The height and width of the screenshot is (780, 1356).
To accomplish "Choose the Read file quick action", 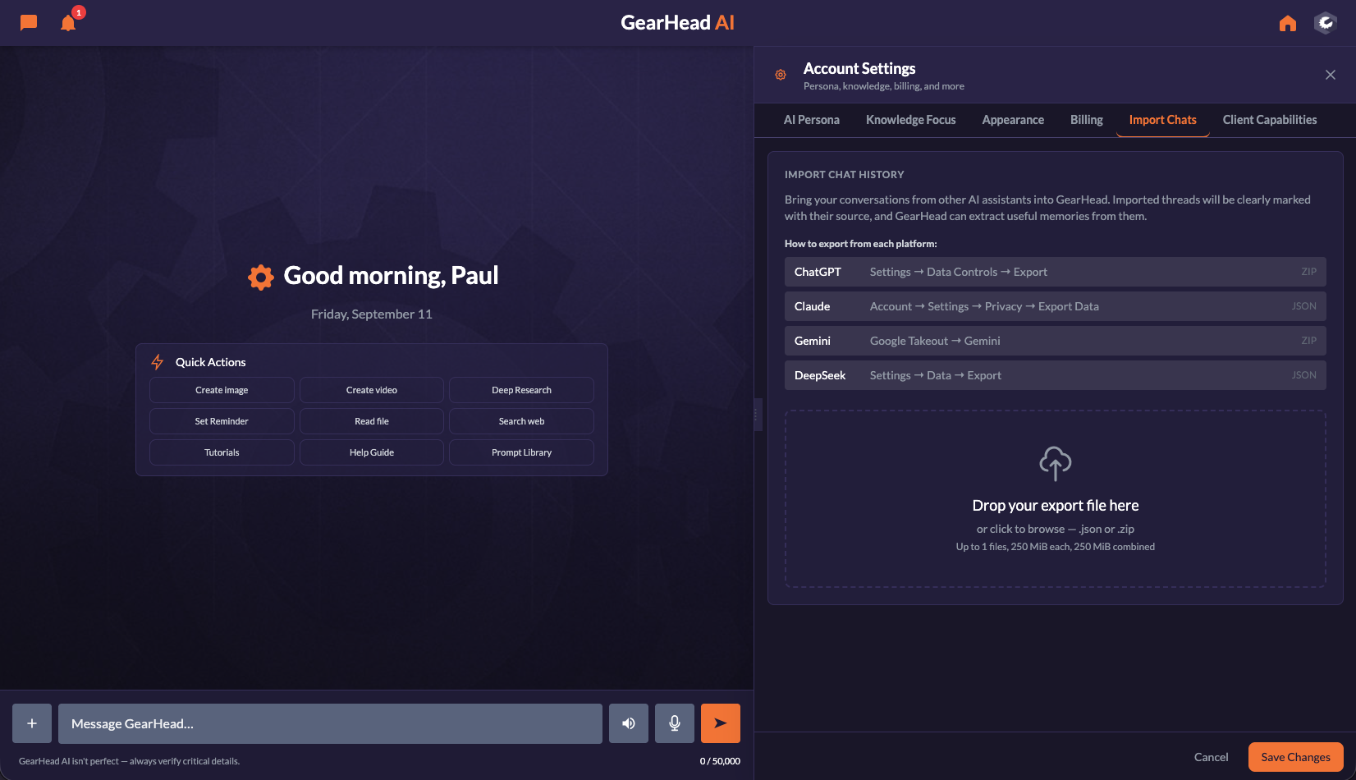I will click(x=372, y=421).
